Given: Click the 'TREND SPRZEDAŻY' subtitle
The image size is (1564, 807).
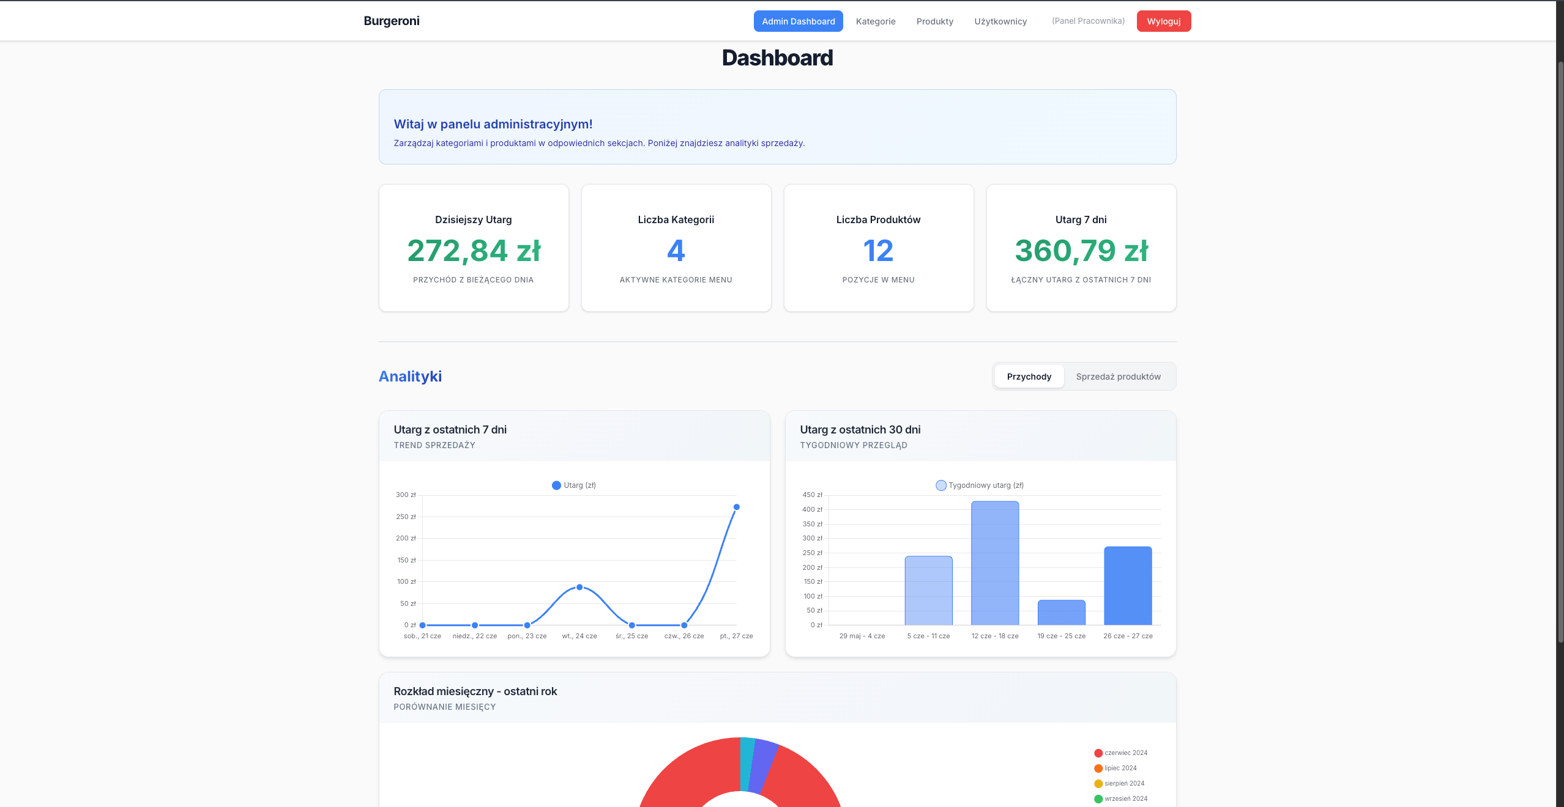Looking at the screenshot, I should click(x=434, y=446).
